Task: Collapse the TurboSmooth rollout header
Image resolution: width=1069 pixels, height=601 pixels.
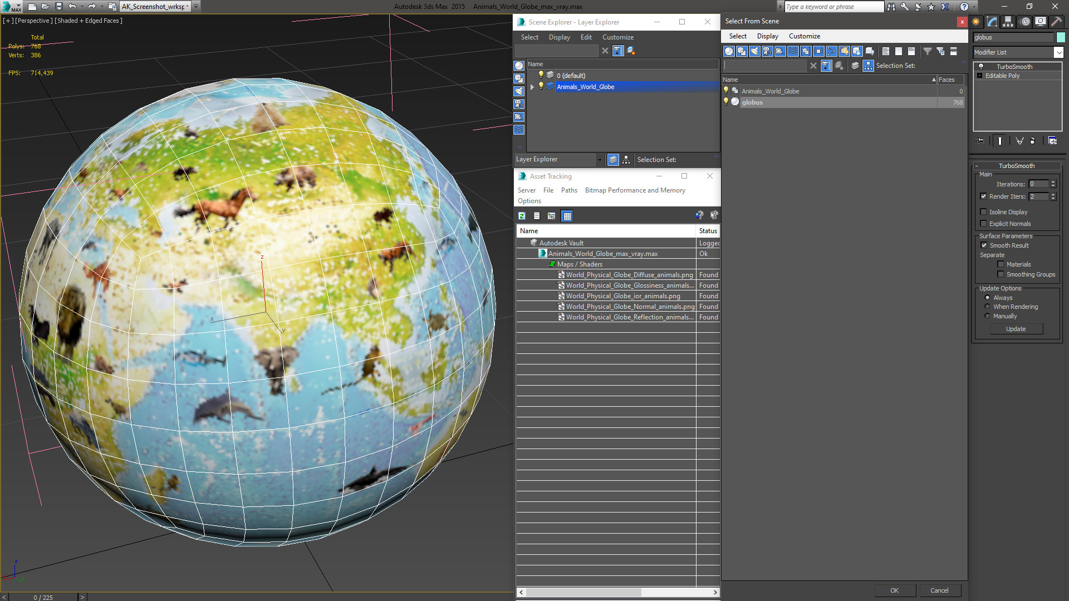Action: pyautogui.click(x=1016, y=166)
